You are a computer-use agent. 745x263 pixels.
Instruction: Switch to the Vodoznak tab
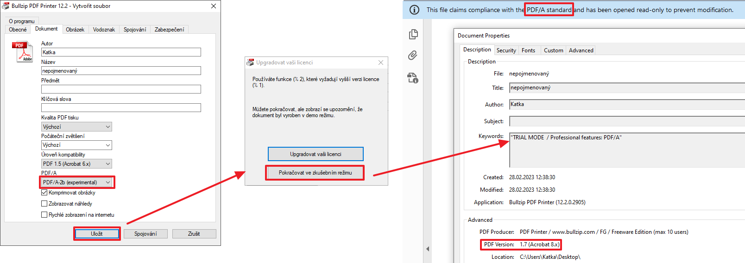tap(104, 30)
